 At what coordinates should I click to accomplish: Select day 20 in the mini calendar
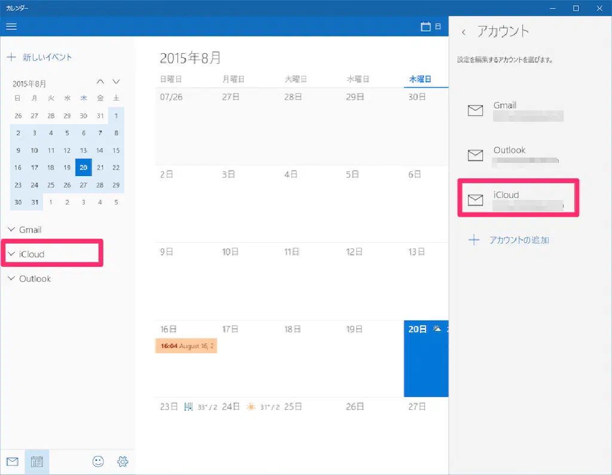84,168
